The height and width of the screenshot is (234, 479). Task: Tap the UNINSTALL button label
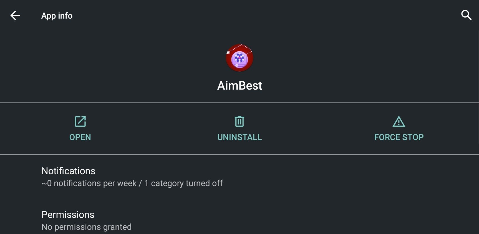pos(239,137)
